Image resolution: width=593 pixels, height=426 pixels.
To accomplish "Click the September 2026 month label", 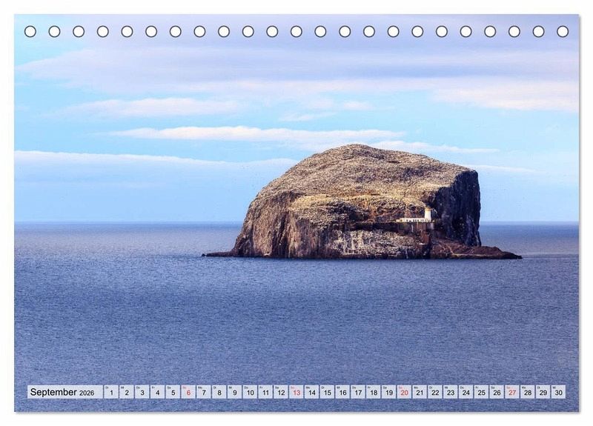I will tap(62, 392).
